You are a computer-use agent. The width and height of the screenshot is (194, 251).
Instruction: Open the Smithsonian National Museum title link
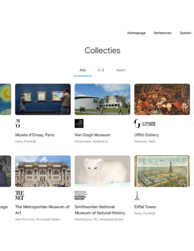[x=100, y=210]
